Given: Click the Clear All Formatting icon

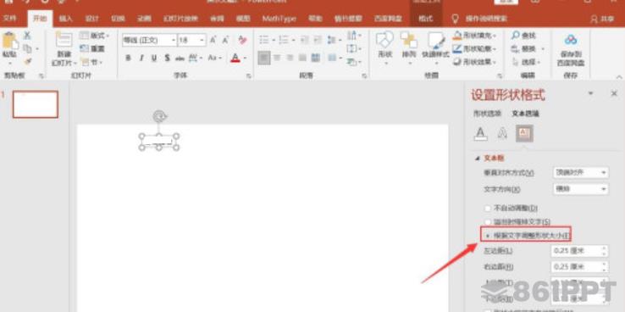Looking at the screenshot, I should pos(242,40).
